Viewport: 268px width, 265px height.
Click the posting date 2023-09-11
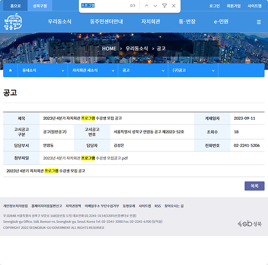pyautogui.click(x=244, y=118)
